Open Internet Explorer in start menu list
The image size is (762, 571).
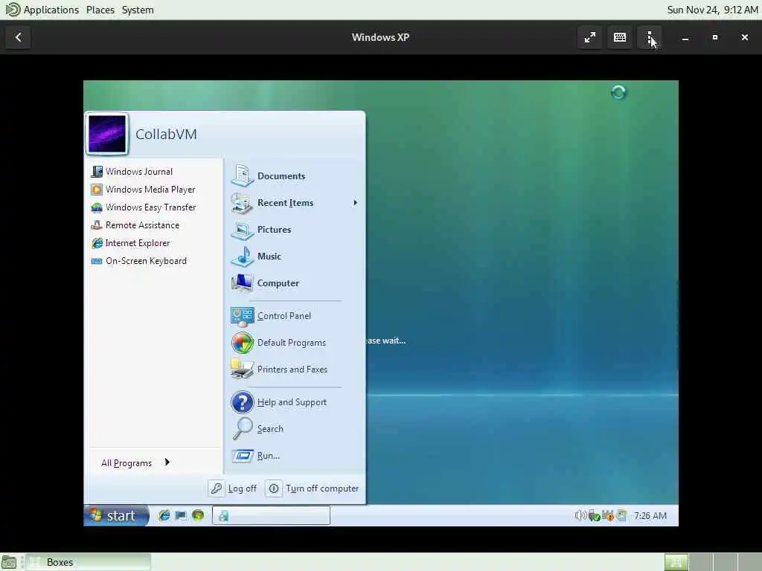(130, 243)
